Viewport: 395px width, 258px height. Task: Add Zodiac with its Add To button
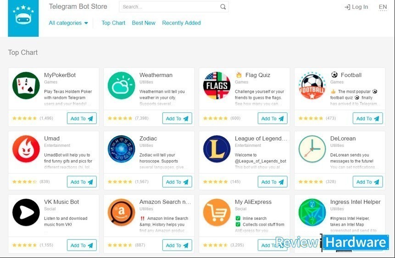(x=177, y=182)
